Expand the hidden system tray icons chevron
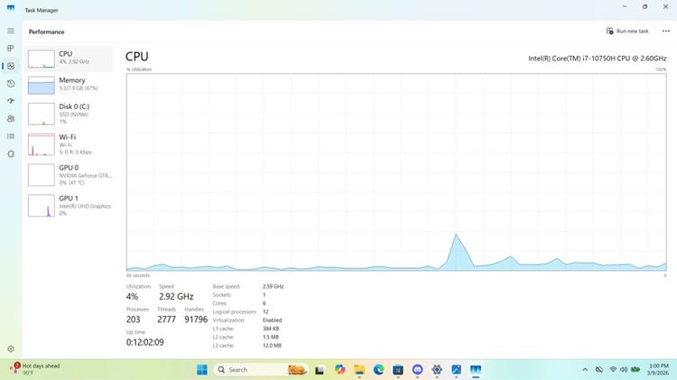677x380 pixels. (585, 370)
